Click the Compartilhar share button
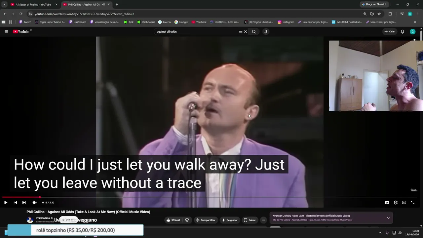Viewport: 423px width, 238px height. [206, 220]
